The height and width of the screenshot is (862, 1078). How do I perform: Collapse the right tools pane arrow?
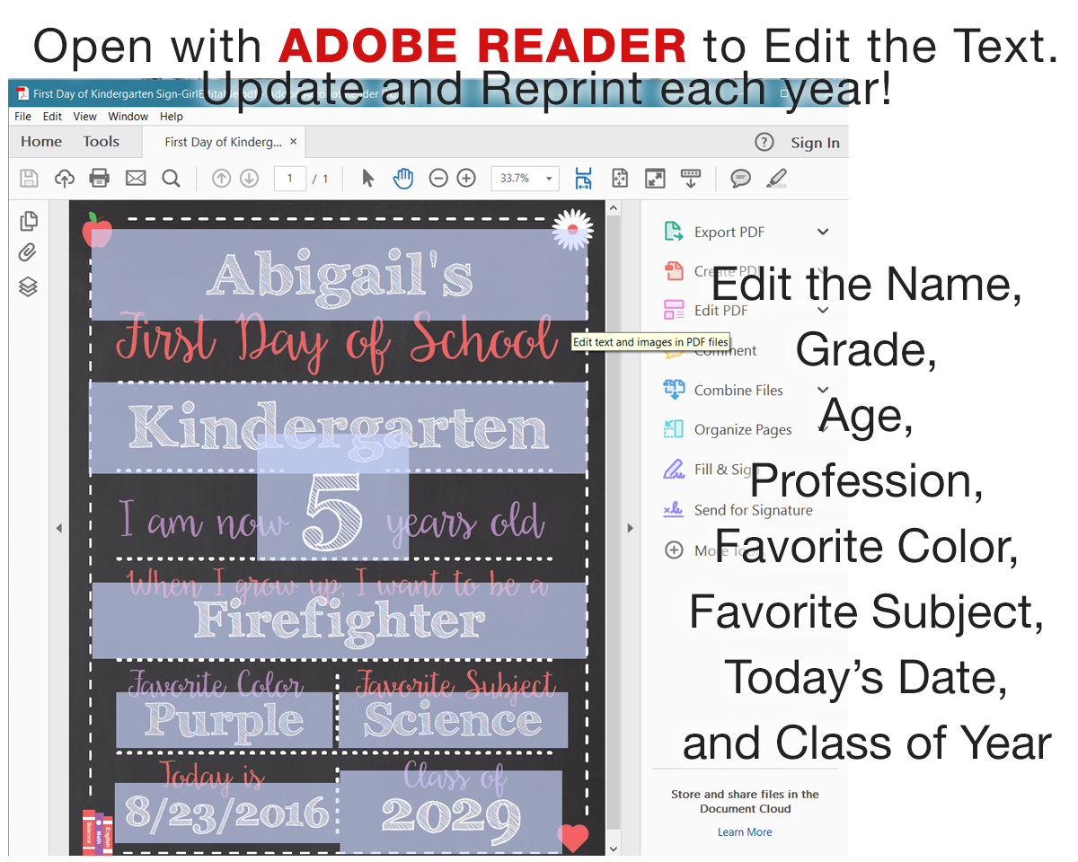click(x=631, y=528)
